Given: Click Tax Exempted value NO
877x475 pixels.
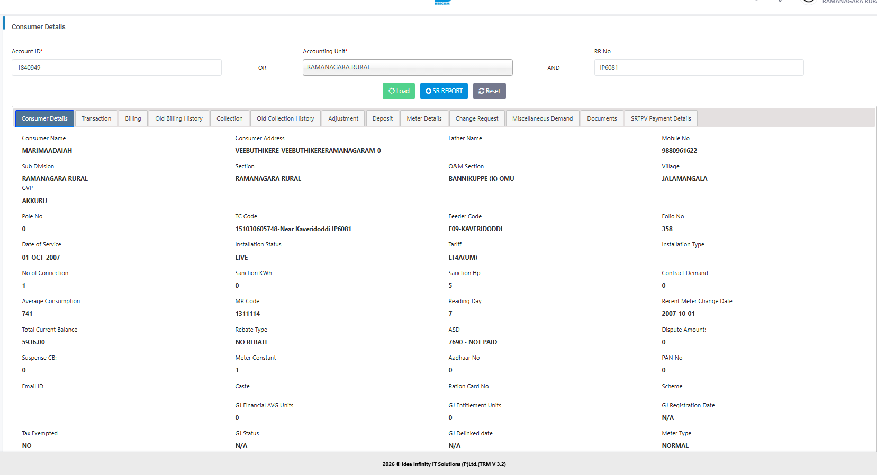Looking at the screenshot, I should [26, 446].
